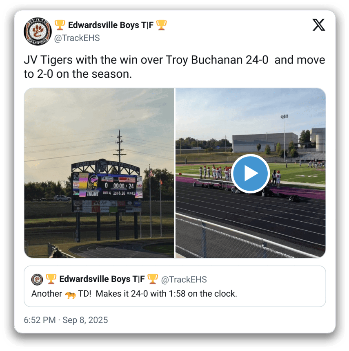Viewport: 349px width, 351px height.
Task: Click the @TrackEHS handle in the quoted tweet
Action: point(184,279)
